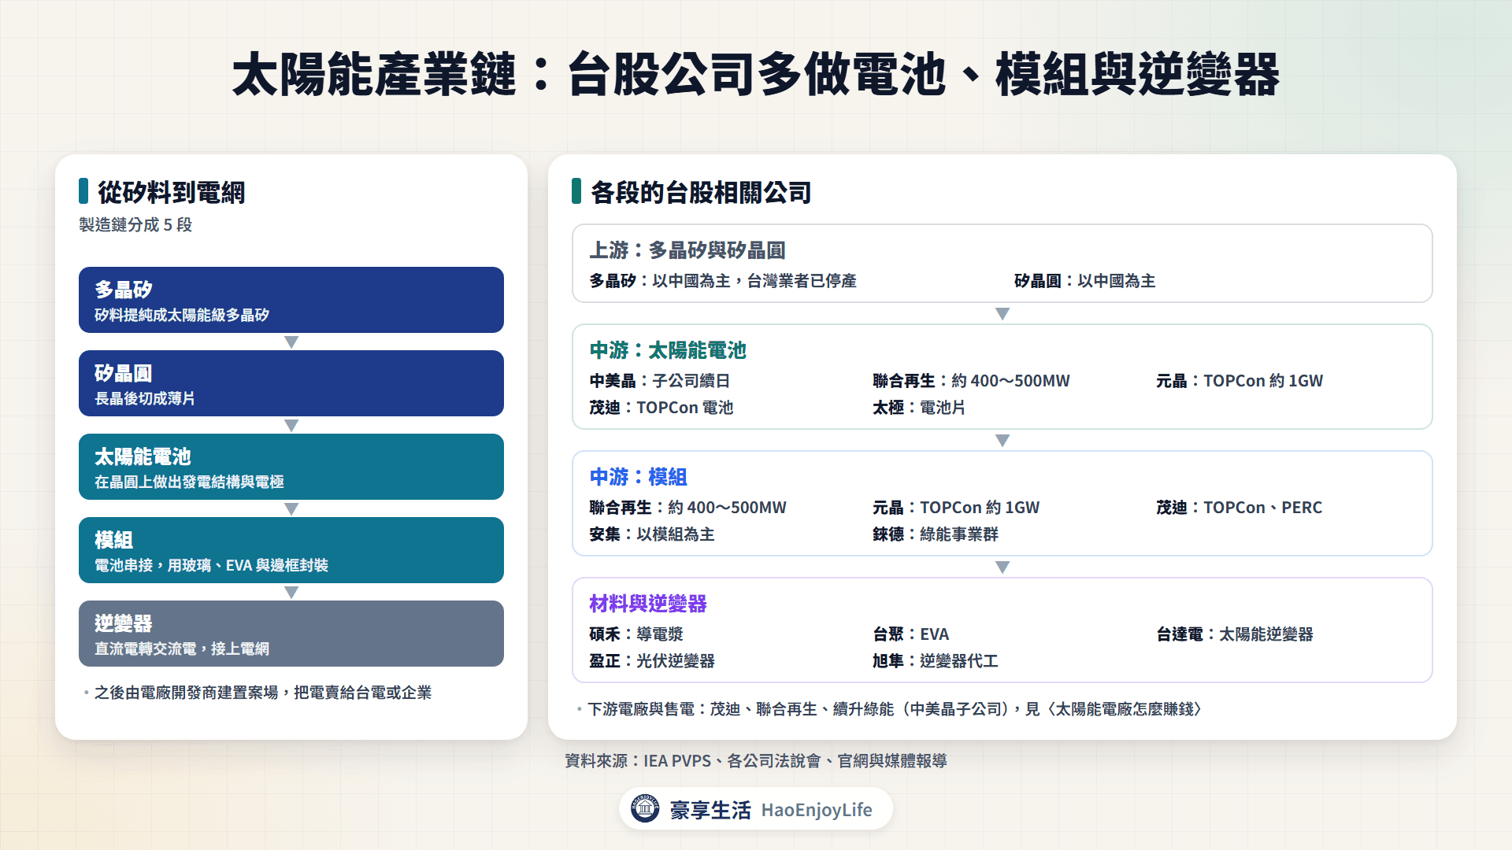The width and height of the screenshot is (1512, 850).
Task: Click the HaoEnjoyLife round logo icon
Action: pyautogui.click(x=645, y=808)
